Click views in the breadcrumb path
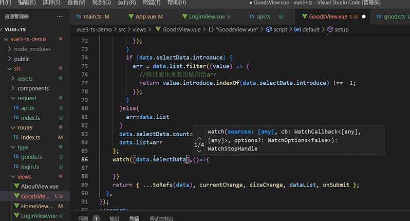This screenshot has width=410, height=221. 139,30
